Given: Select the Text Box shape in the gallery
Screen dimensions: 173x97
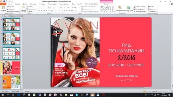Looking at the screenshot, I should point(102,7).
